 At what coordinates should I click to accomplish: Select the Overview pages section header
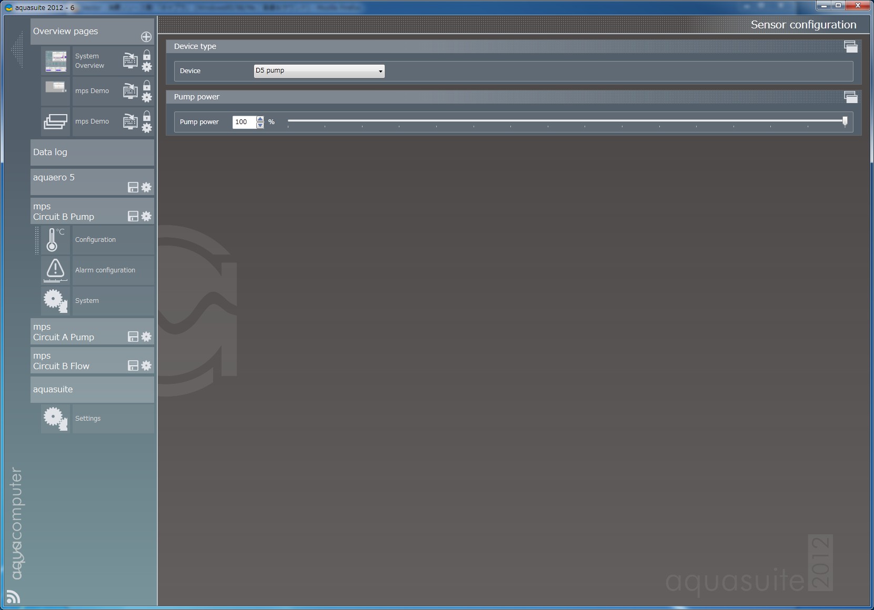92,32
